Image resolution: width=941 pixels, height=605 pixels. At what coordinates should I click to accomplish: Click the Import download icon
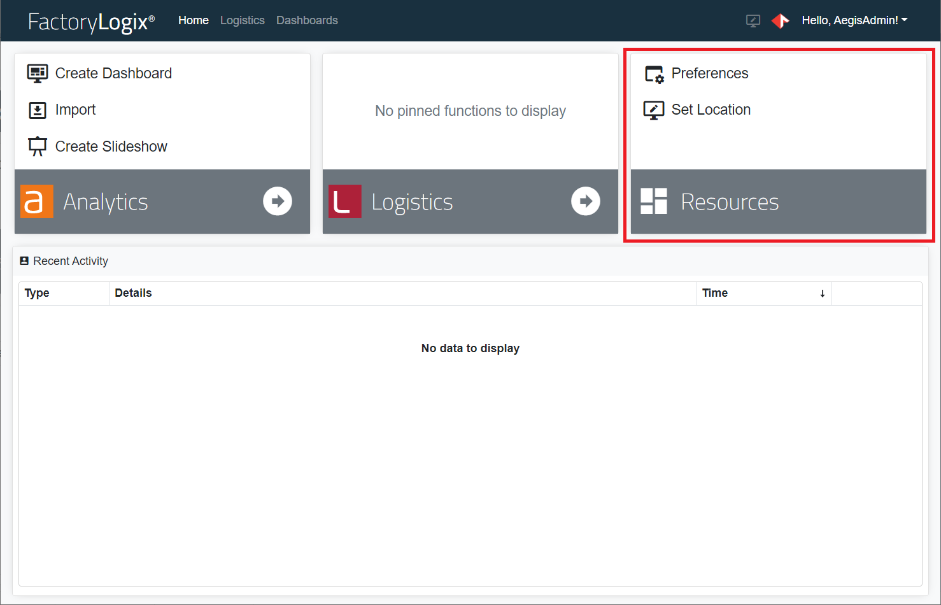coord(38,110)
